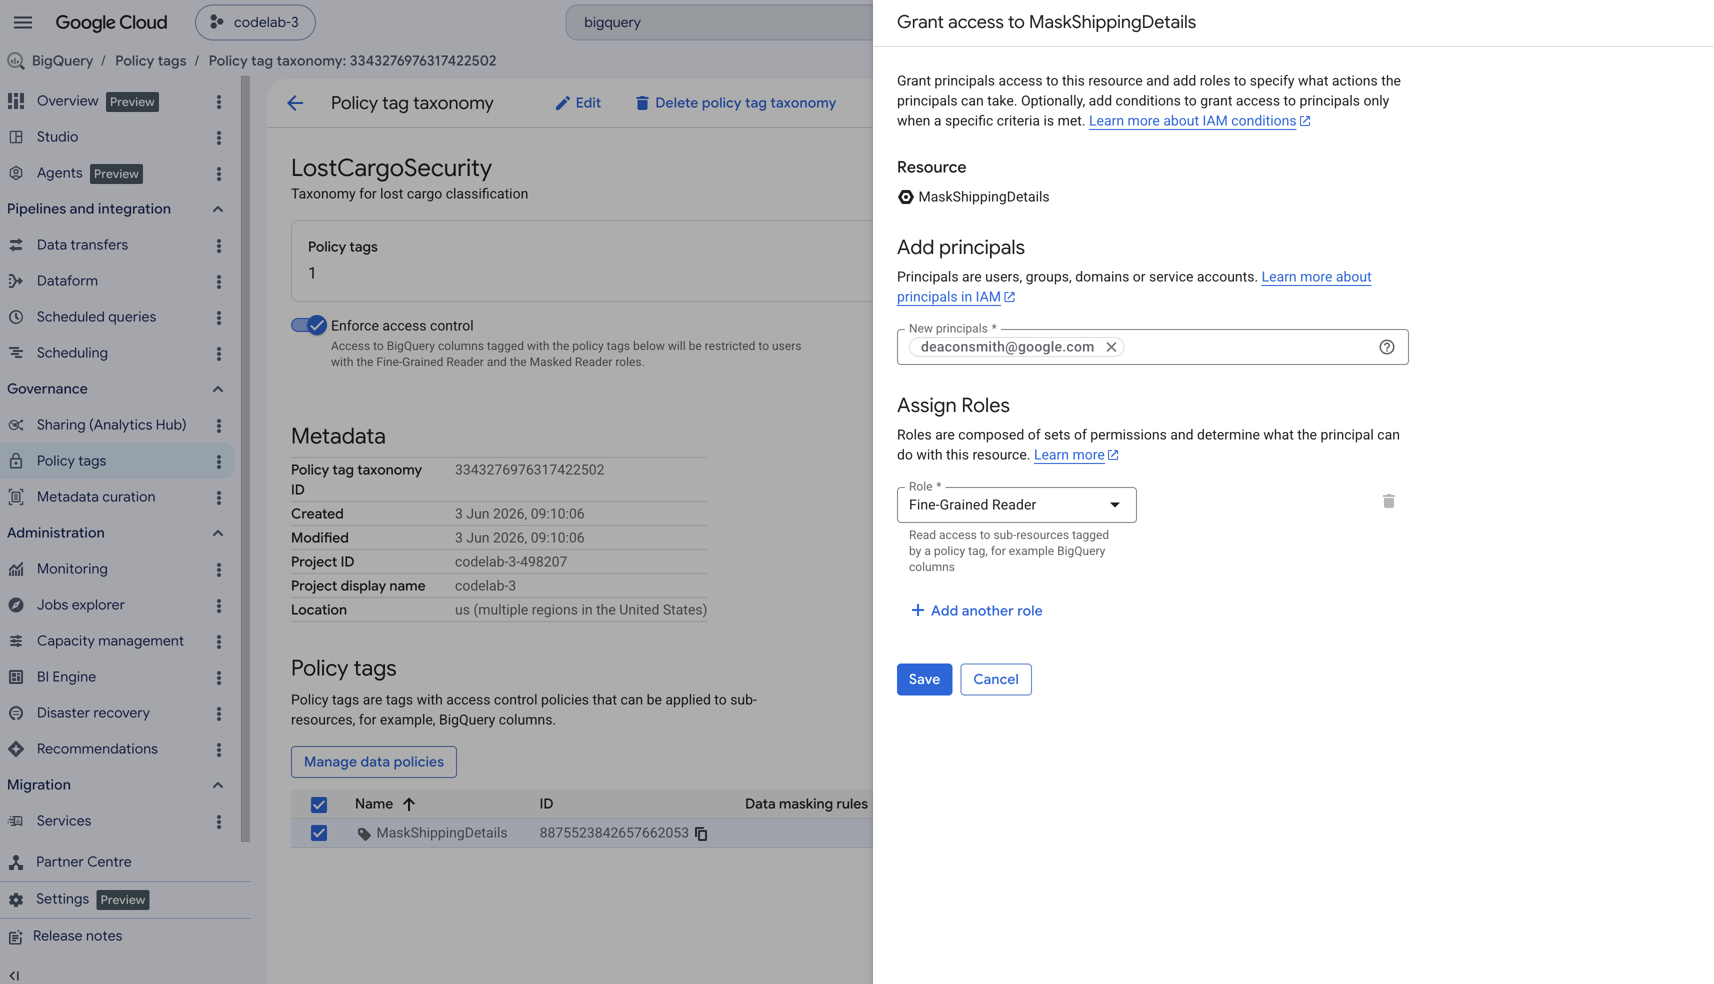Image resolution: width=1714 pixels, height=984 pixels.
Task: Open the main navigation hamburger menu
Action: pyautogui.click(x=23, y=22)
